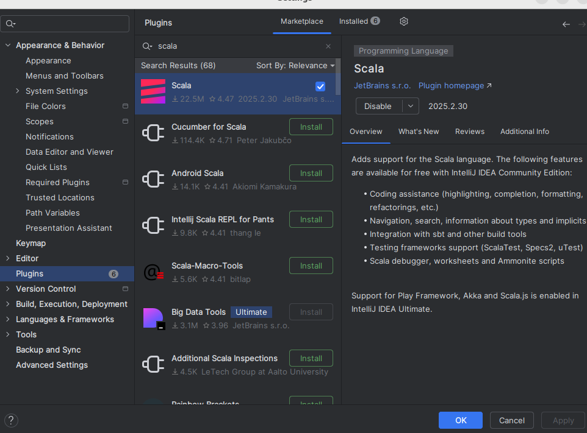Screen dimensions: 587x433
Task: Install Intellij Scala REPL for Pants
Action: click(x=311, y=220)
